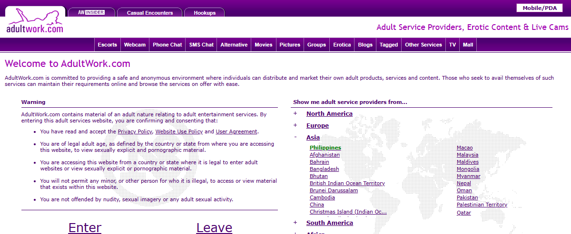Choose Oman in Asia list
This screenshot has height=234, width=571.
pos(464,190)
